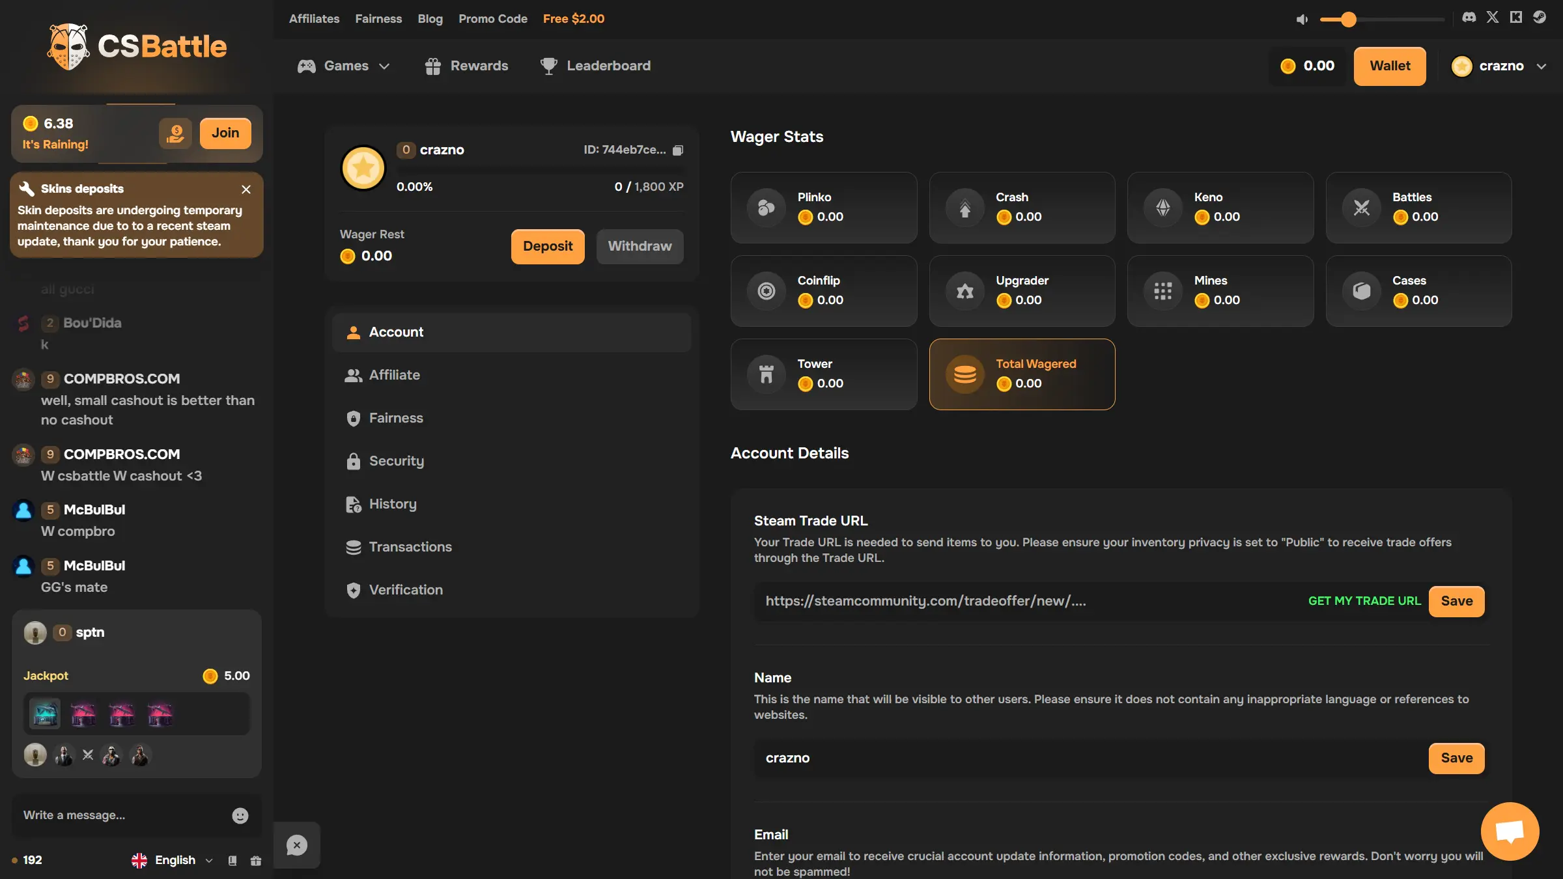
Task: Open the Wallet
Action: click(x=1390, y=66)
